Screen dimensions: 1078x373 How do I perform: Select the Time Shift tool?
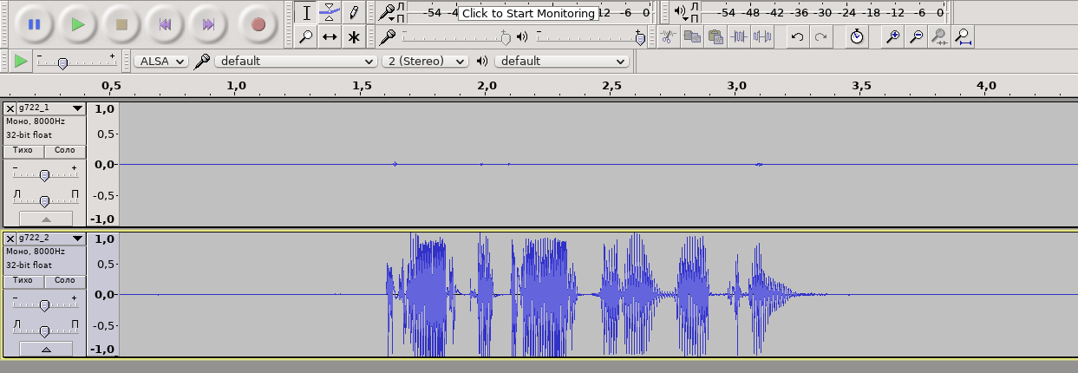click(330, 36)
